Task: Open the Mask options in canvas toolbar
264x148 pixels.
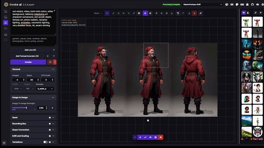Action: tap(107, 13)
